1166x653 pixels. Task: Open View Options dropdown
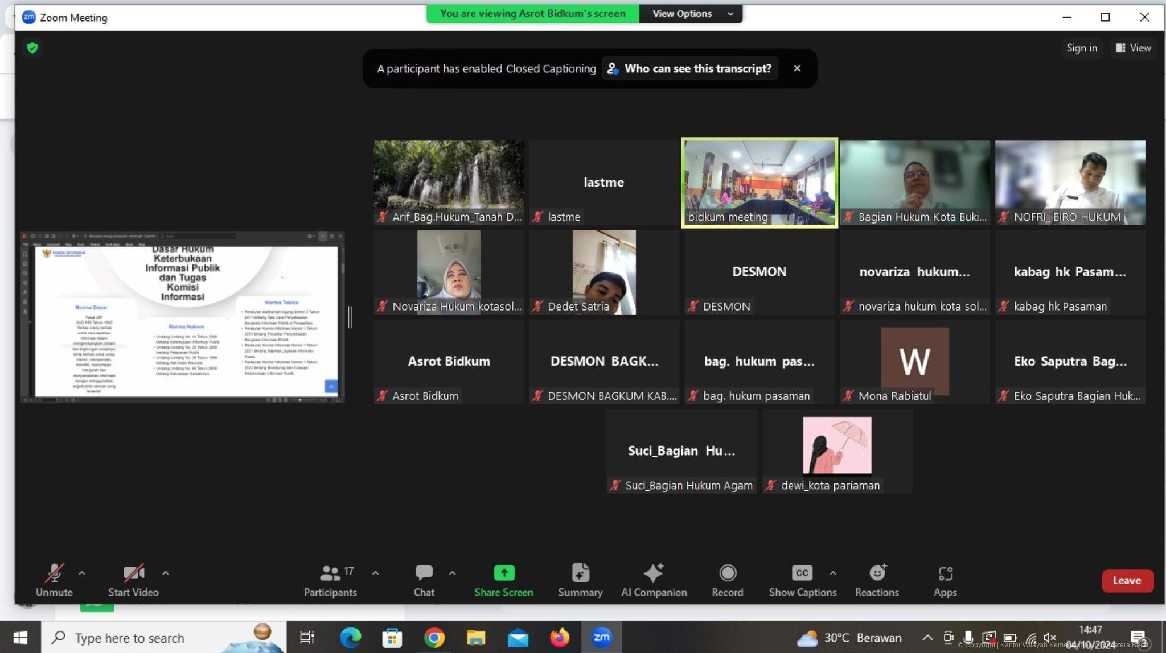[x=691, y=14]
